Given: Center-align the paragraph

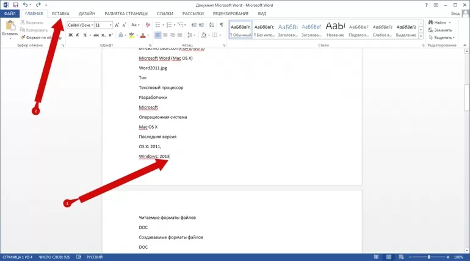Looking at the screenshot, I should (165, 35).
